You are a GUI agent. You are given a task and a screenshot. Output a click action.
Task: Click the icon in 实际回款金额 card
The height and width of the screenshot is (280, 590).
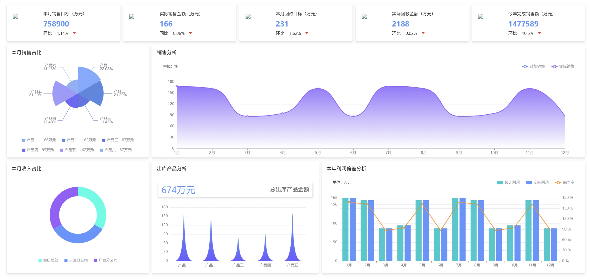pyautogui.click(x=364, y=17)
